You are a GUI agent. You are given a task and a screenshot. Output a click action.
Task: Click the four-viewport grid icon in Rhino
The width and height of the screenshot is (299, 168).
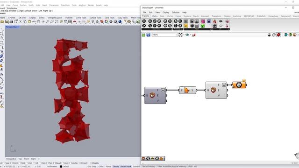point(70,22)
